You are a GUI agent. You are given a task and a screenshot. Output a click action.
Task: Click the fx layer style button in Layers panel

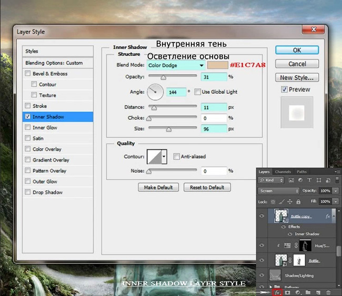coord(277,292)
